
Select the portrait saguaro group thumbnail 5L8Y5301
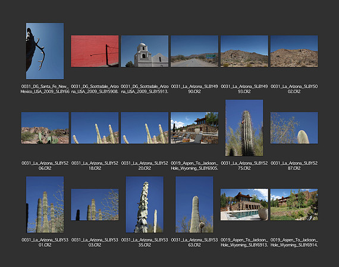click(x=45, y=205)
